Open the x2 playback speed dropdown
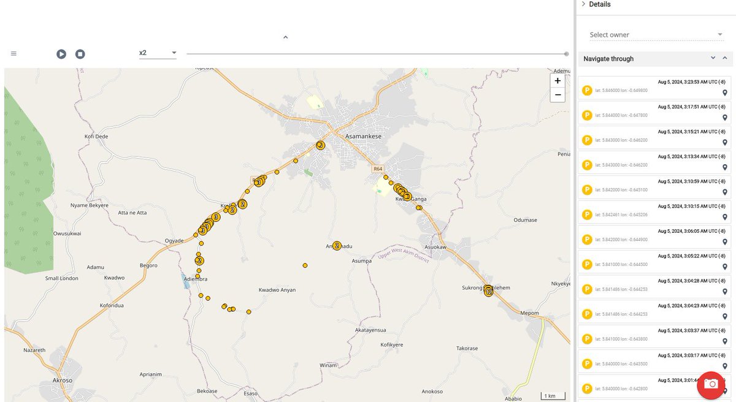736x402 pixels. [x=158, y=53]
